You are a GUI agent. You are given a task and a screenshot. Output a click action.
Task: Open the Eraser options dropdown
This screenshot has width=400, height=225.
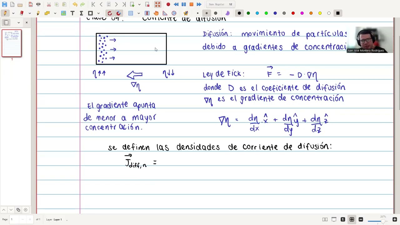pos(30,13)
